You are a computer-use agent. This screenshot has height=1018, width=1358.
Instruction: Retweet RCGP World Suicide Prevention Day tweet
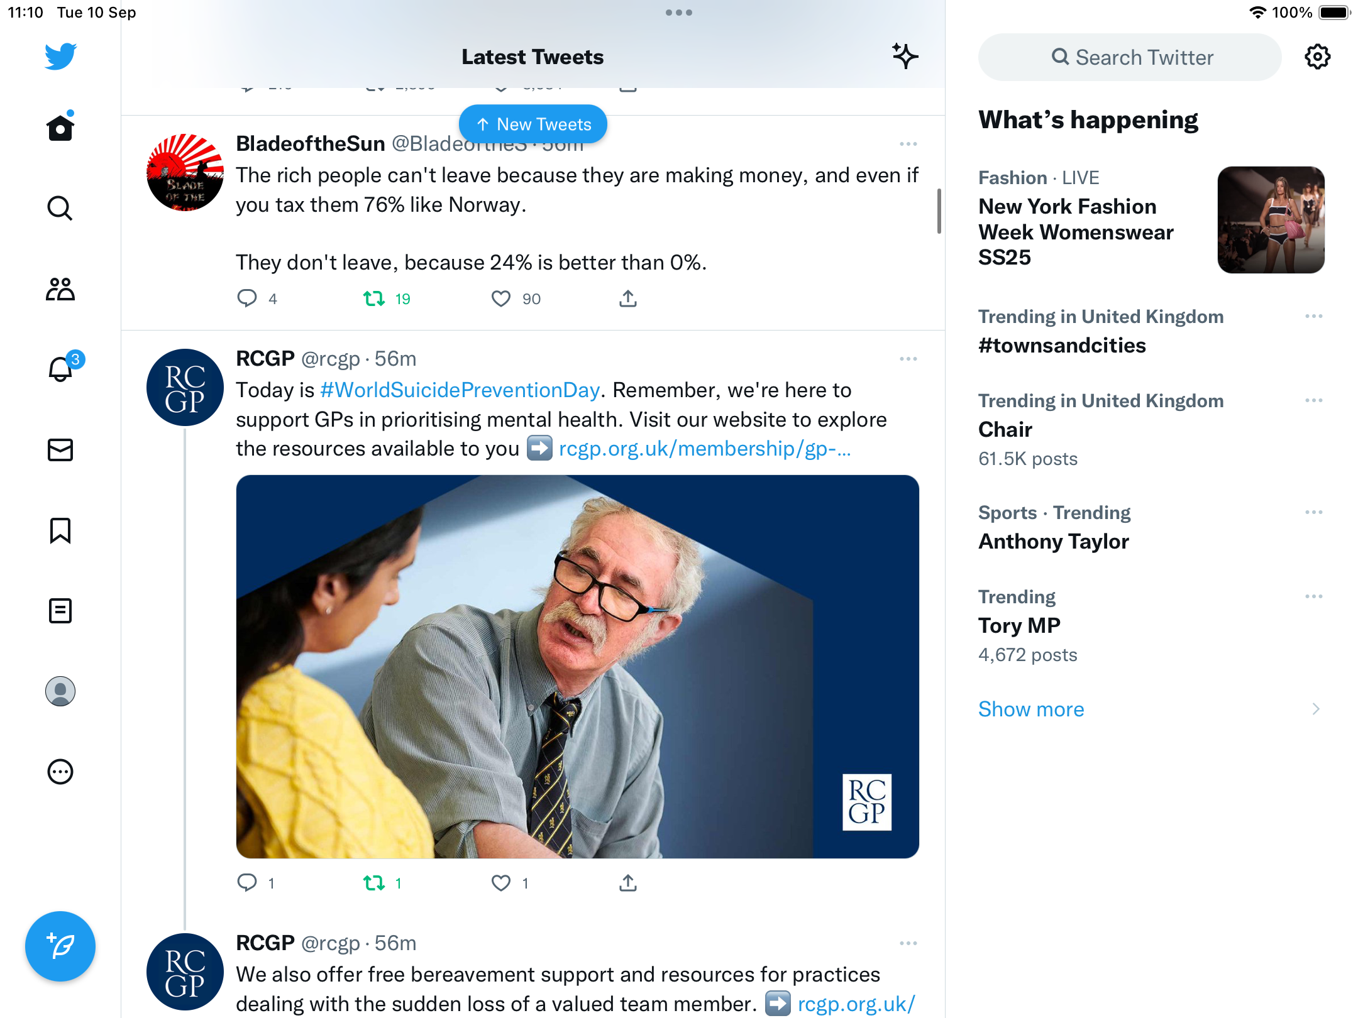[x=374, y=883]
